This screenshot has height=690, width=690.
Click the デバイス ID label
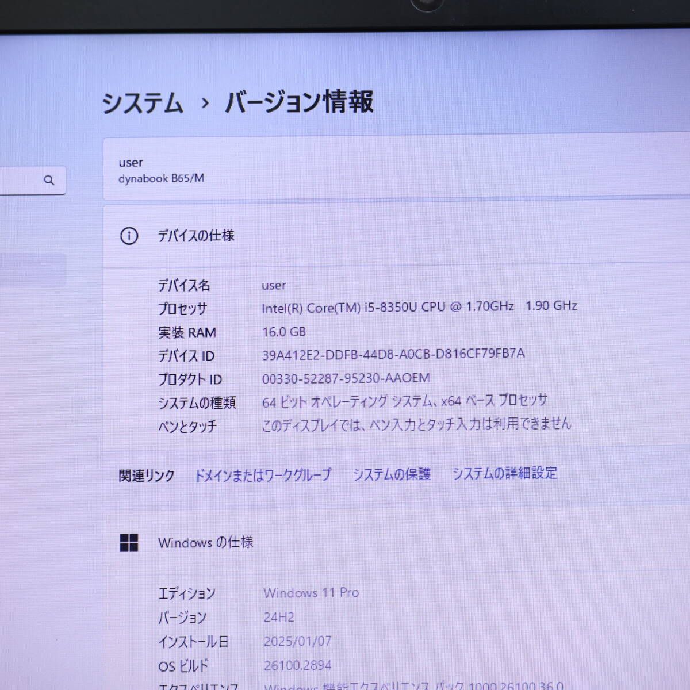click(x=186, y=356)
